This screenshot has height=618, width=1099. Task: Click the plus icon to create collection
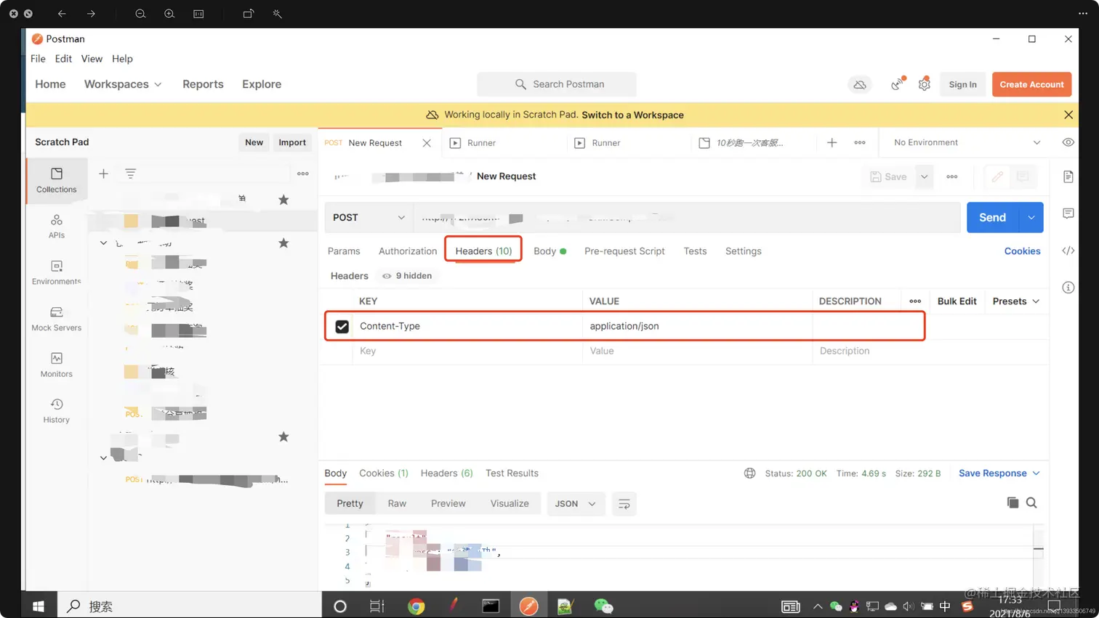coord(103,174)
